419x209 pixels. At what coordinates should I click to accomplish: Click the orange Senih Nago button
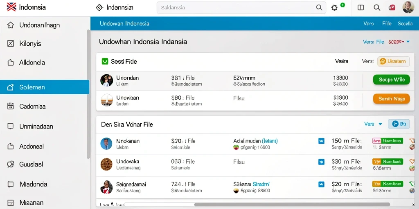point(391,99)
